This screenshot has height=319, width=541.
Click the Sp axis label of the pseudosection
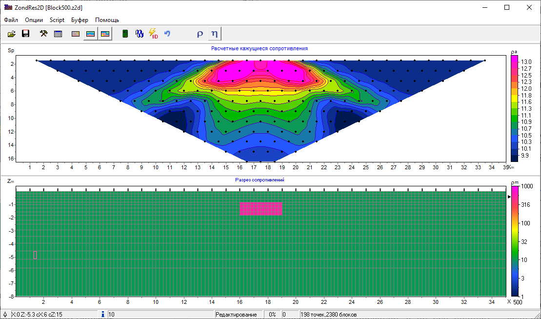point(11,50)
